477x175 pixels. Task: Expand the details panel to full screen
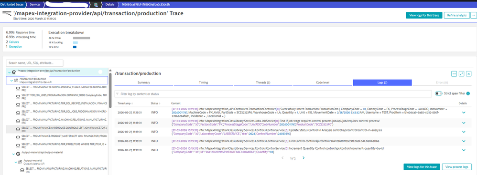(462, 74)
